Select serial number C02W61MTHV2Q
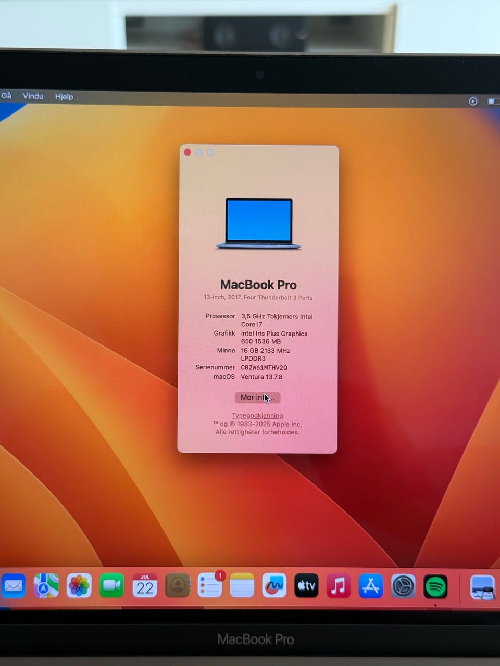 [264, 367]
